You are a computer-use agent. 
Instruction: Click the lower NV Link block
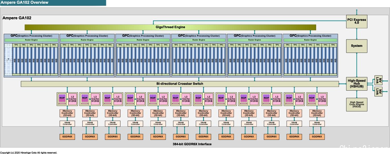[x=378, y=92]
